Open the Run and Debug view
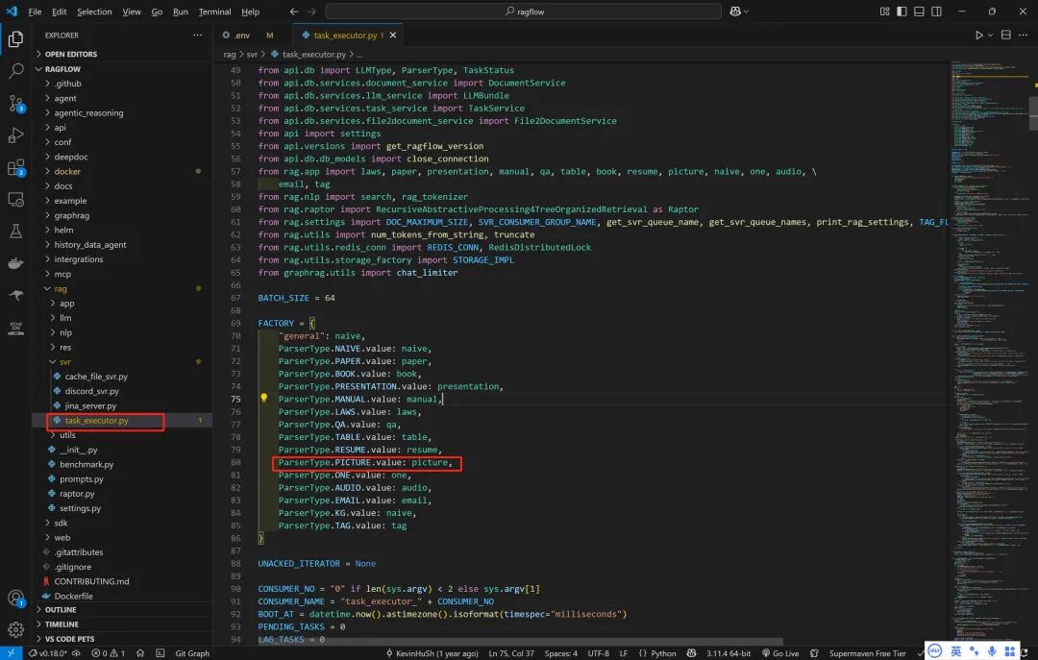The width and height of the screenshot is (1038, 660). [16, 135]
